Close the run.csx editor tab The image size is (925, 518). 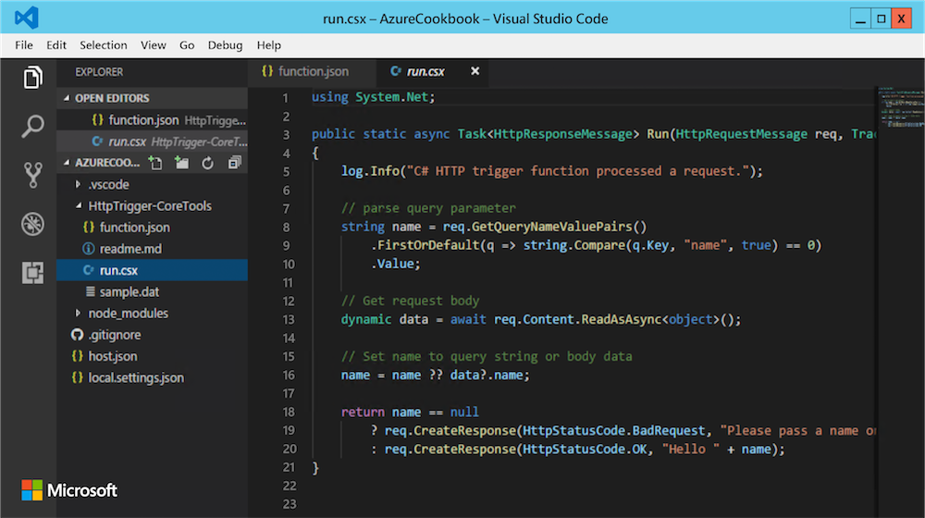475,71
